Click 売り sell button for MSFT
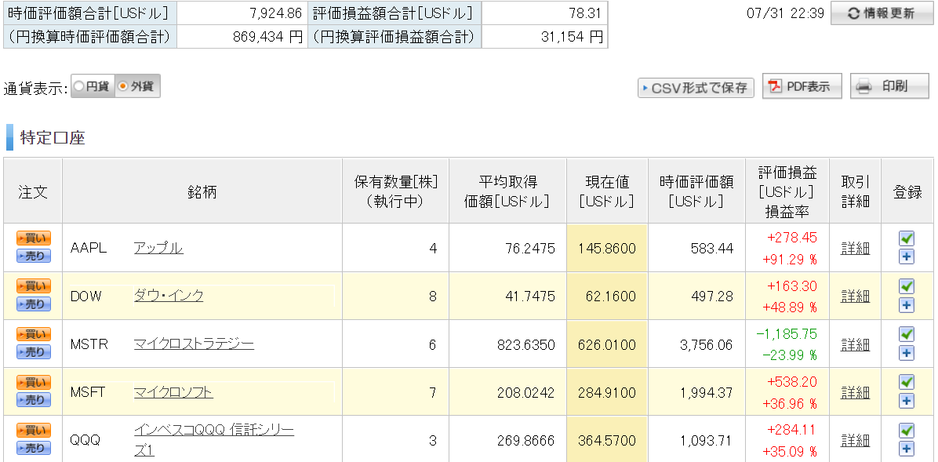Screen dimensions: 938x462 [34, 400]
